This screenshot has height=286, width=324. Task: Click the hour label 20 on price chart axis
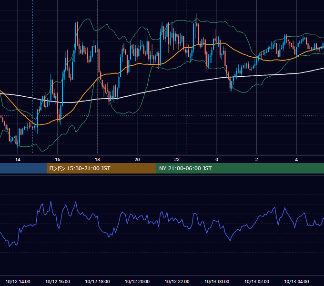point(137,160)
